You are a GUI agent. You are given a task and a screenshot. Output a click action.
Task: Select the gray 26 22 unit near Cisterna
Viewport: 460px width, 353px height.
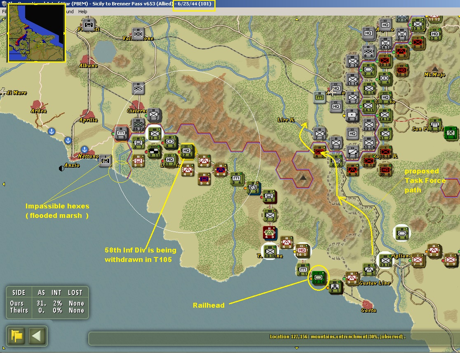138,125
